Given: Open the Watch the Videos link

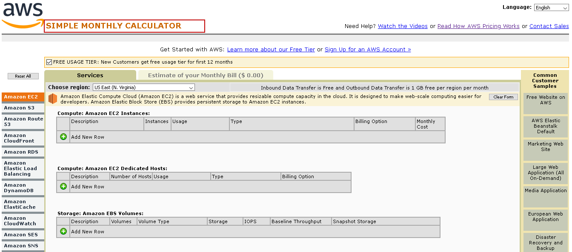Looking at the screenshot, I should 403,26.
